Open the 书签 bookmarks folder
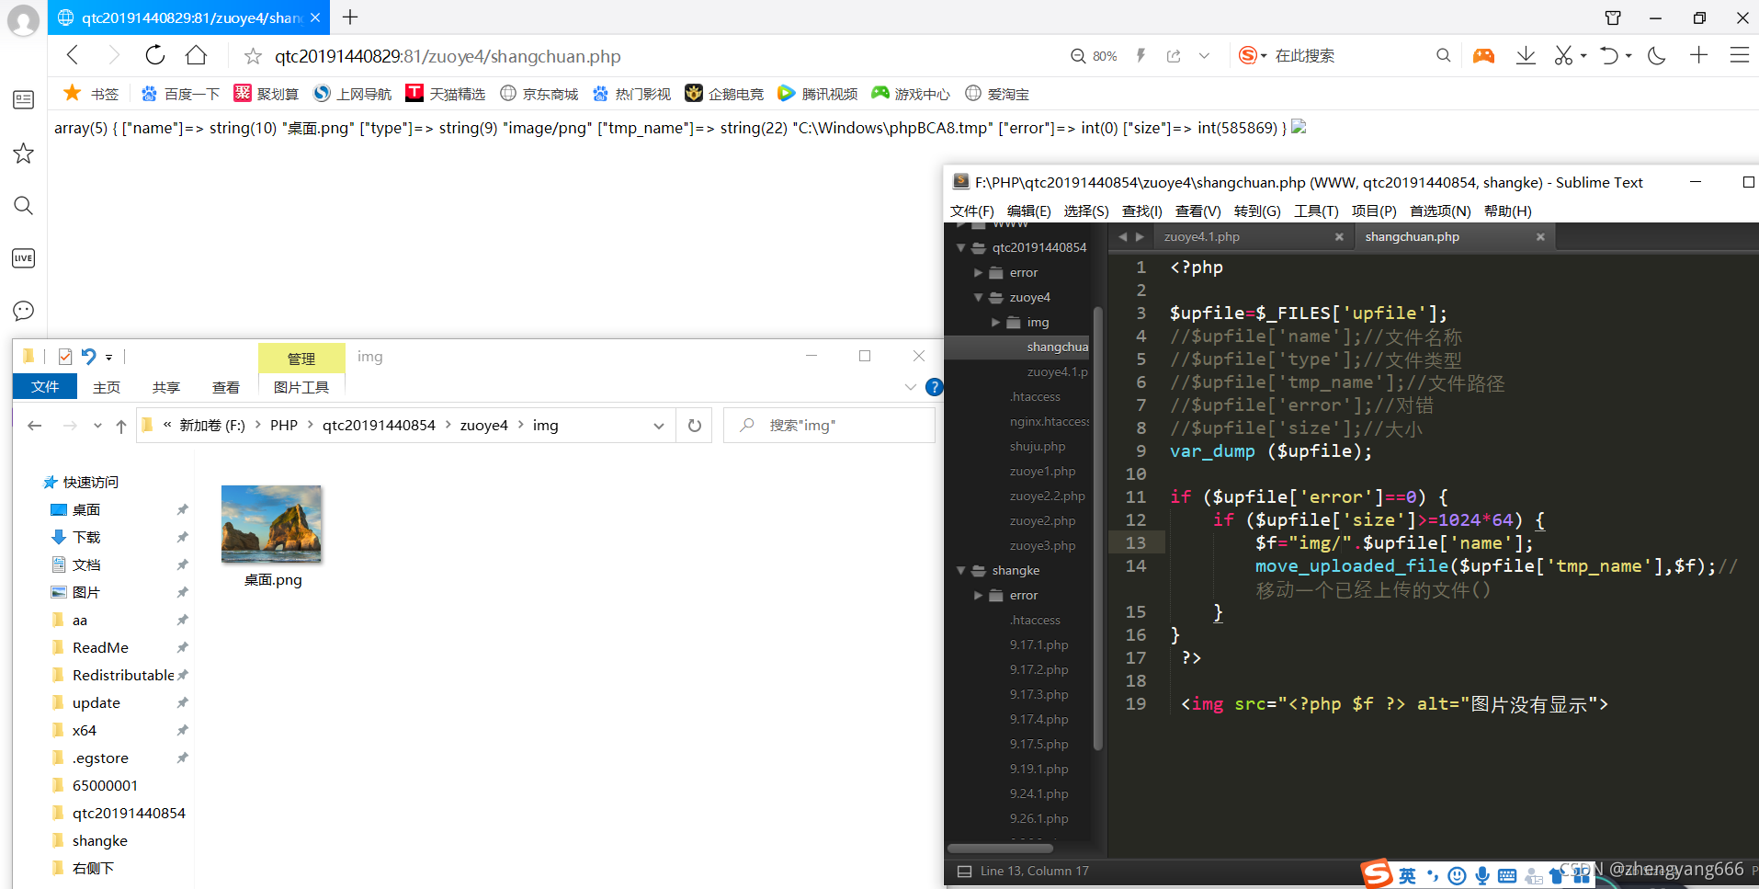The height and width of the screenshot is (889, 1759). pos(91,94)
